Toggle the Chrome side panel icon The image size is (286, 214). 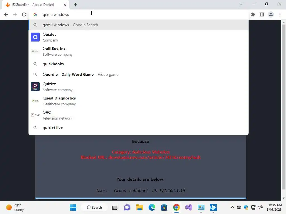pyautogui.click(x=262, y=14)
